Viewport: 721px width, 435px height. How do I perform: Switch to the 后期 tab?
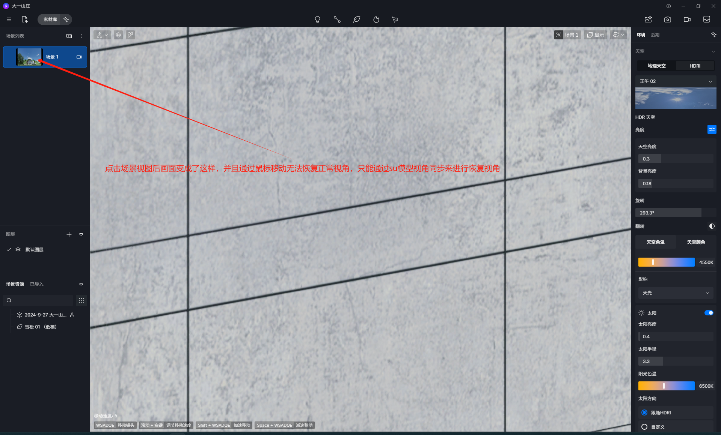[x=655, y=35]
